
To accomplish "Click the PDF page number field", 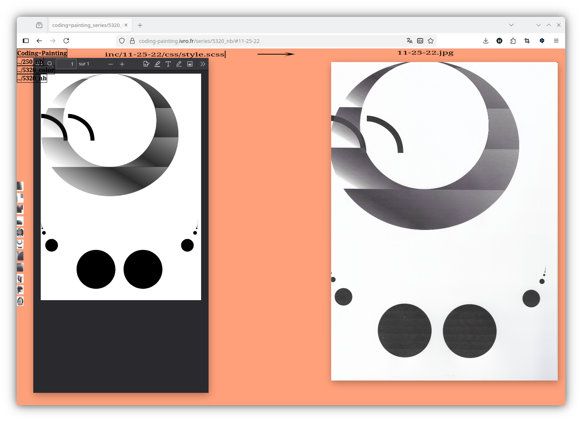I will pos(66,64).
